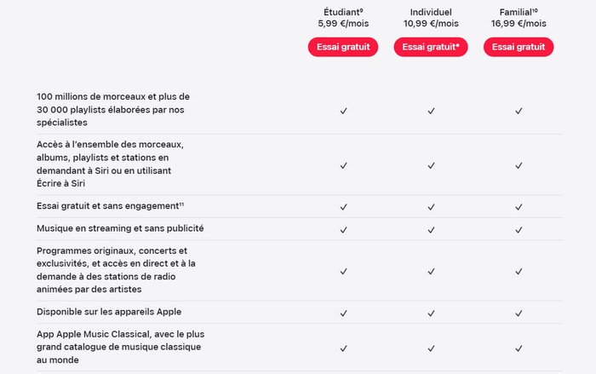Screen dimensions: 596x374
Task: Click Étudiant checkmark for Apple Music Classical row
Action: pos(343,348)
